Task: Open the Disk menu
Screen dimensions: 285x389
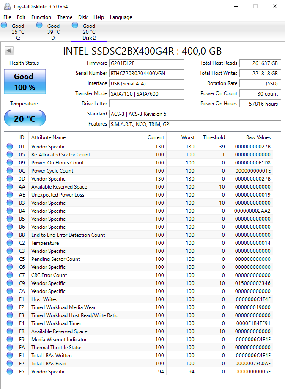Action: [83, 17]
